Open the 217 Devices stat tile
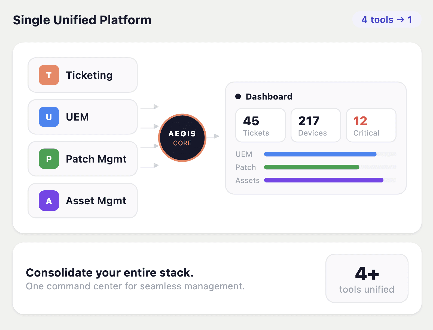 pyautogui.click(x=316, y=125)
